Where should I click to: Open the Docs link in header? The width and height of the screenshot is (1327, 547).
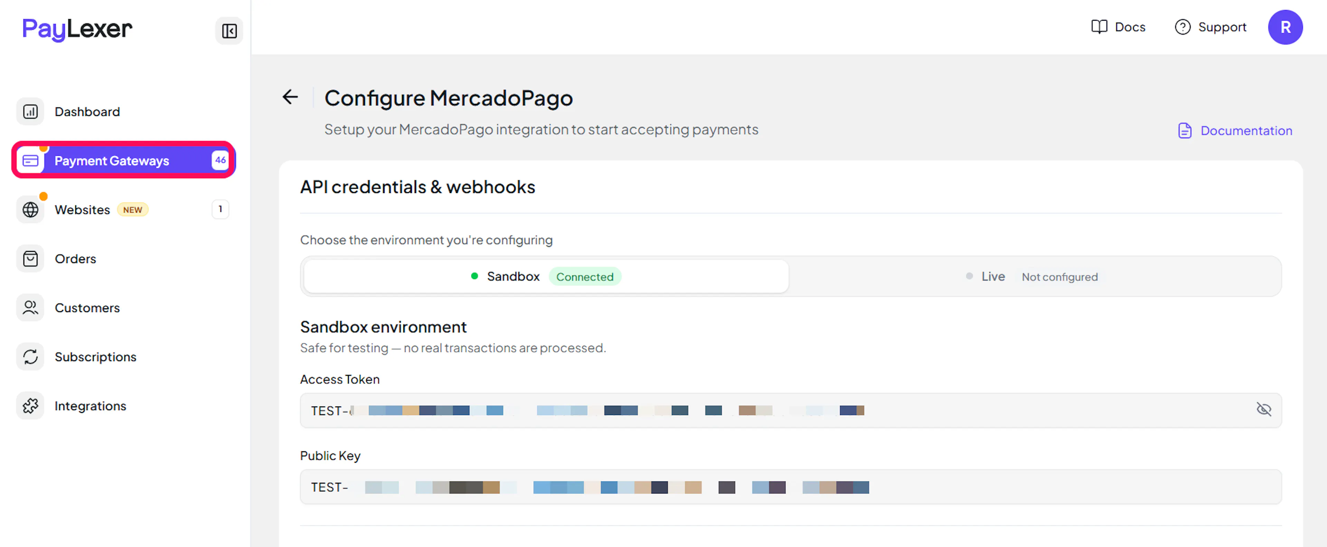(x=1118, y=27)
